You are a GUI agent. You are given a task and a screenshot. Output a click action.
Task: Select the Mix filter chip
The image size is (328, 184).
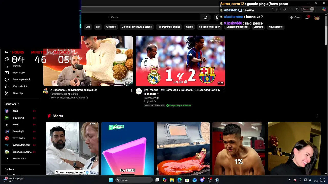pos(98,27)
